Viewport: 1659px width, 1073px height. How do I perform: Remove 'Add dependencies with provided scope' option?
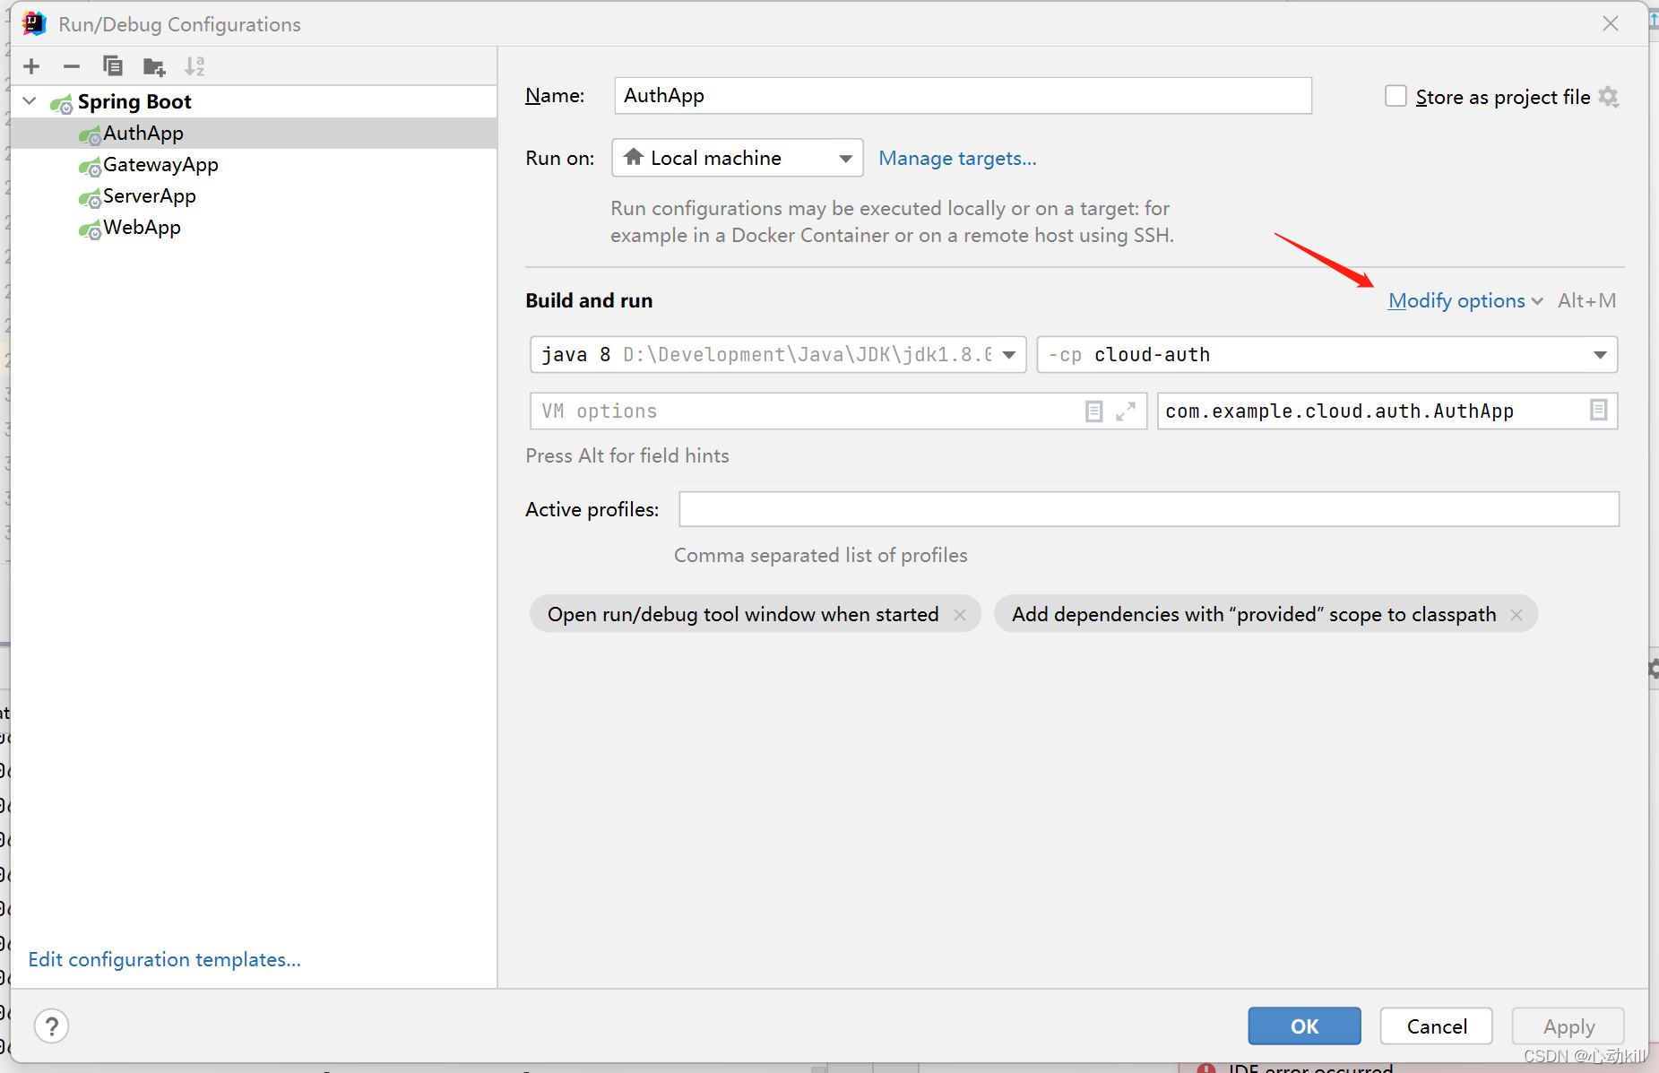pyautogui.click(x=1516, y=615)
